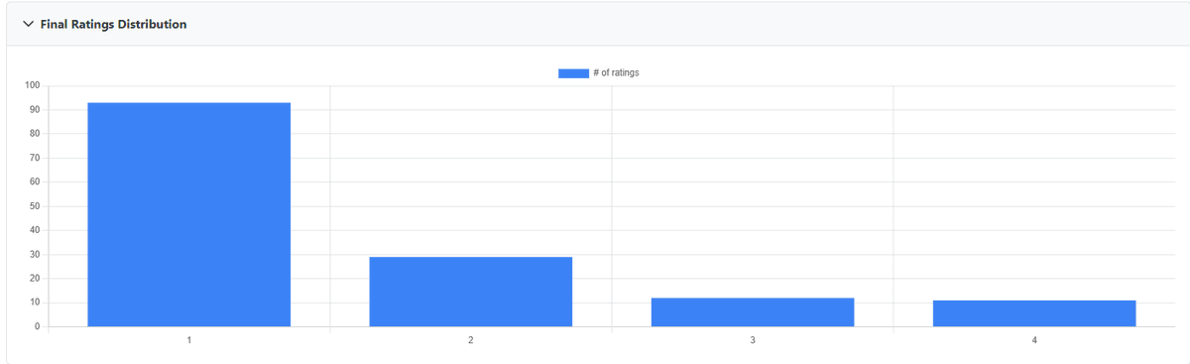This screenshot has width=1190, height=364.
Task: Click x-axis label 4
Action: (1034, 340)
